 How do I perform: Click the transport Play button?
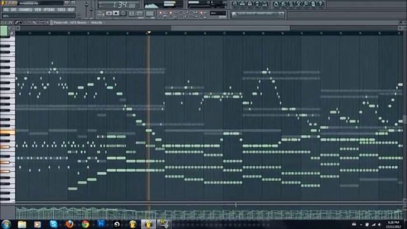[x=109, y=13]
